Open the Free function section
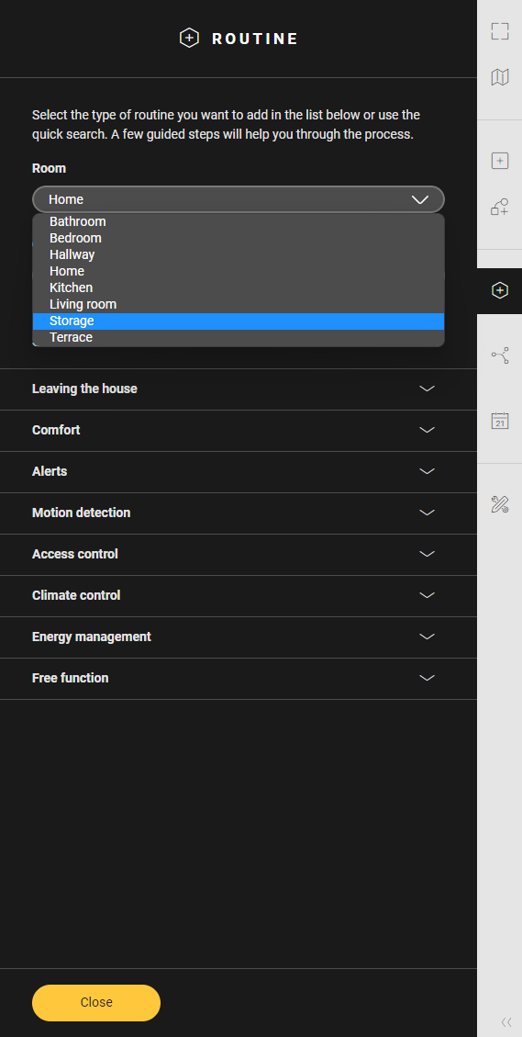 coord(239,678)
